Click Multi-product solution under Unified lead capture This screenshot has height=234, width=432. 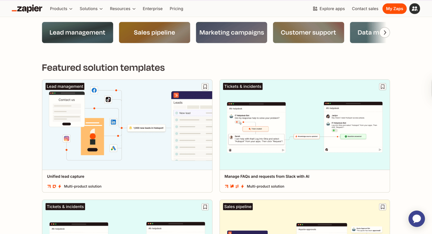coord(83,186)
